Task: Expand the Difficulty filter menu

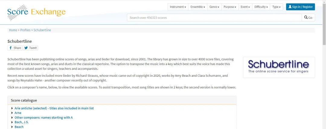Action: click(261, 7)
